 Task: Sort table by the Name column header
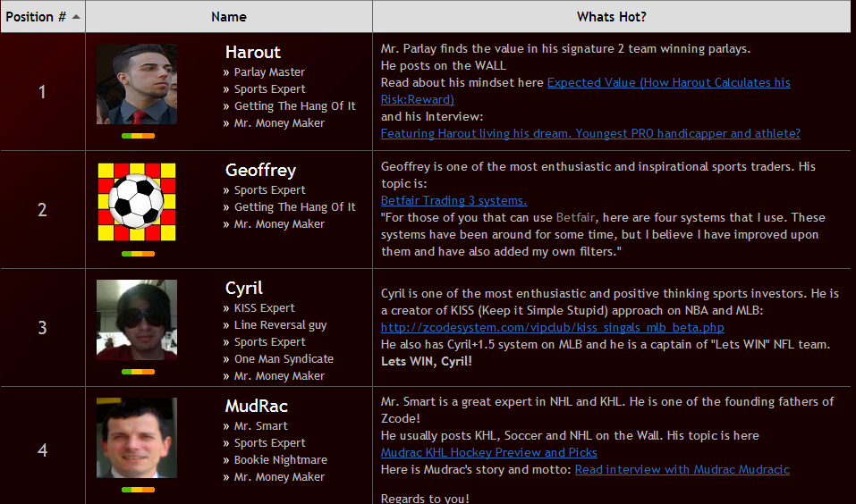229,17
